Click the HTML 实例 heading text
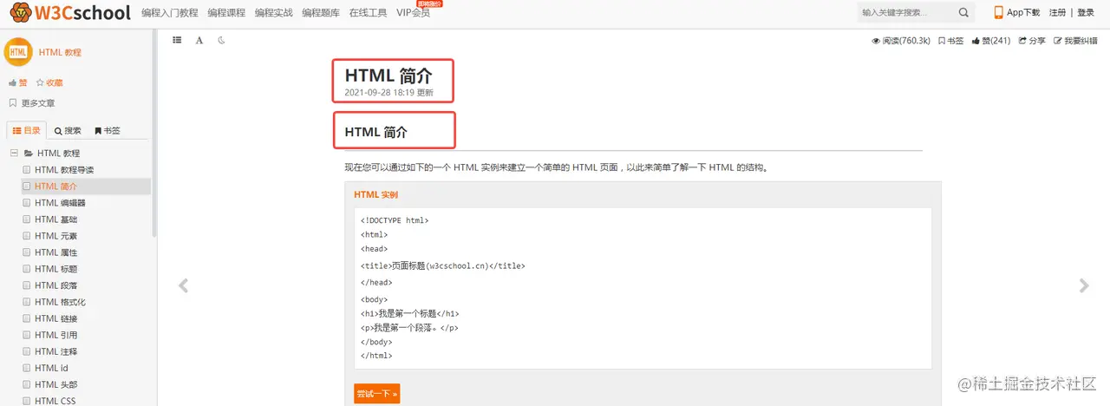This screenshot has height=406, width=1110. point(375,194)
